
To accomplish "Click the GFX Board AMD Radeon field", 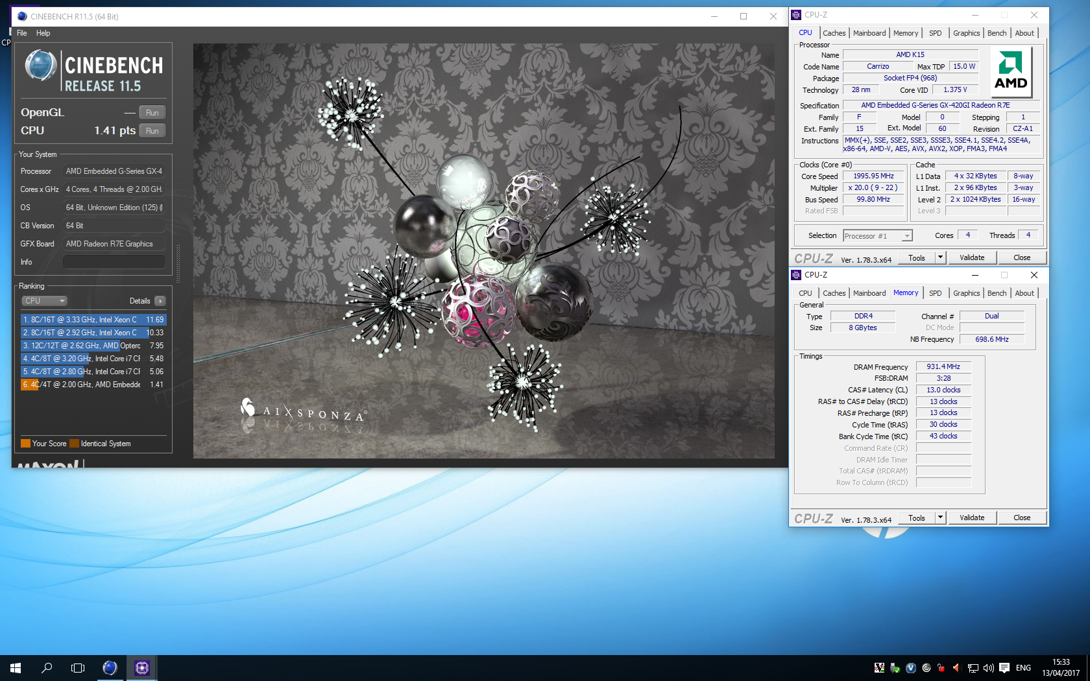I will coord(114,244).
